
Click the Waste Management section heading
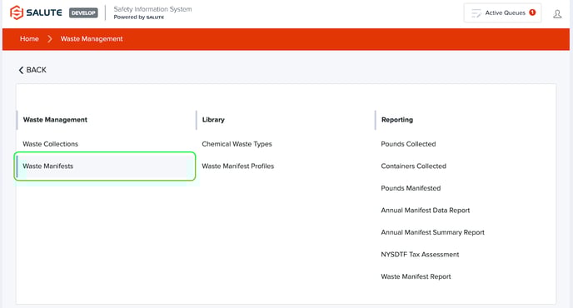tap(55, 120)
